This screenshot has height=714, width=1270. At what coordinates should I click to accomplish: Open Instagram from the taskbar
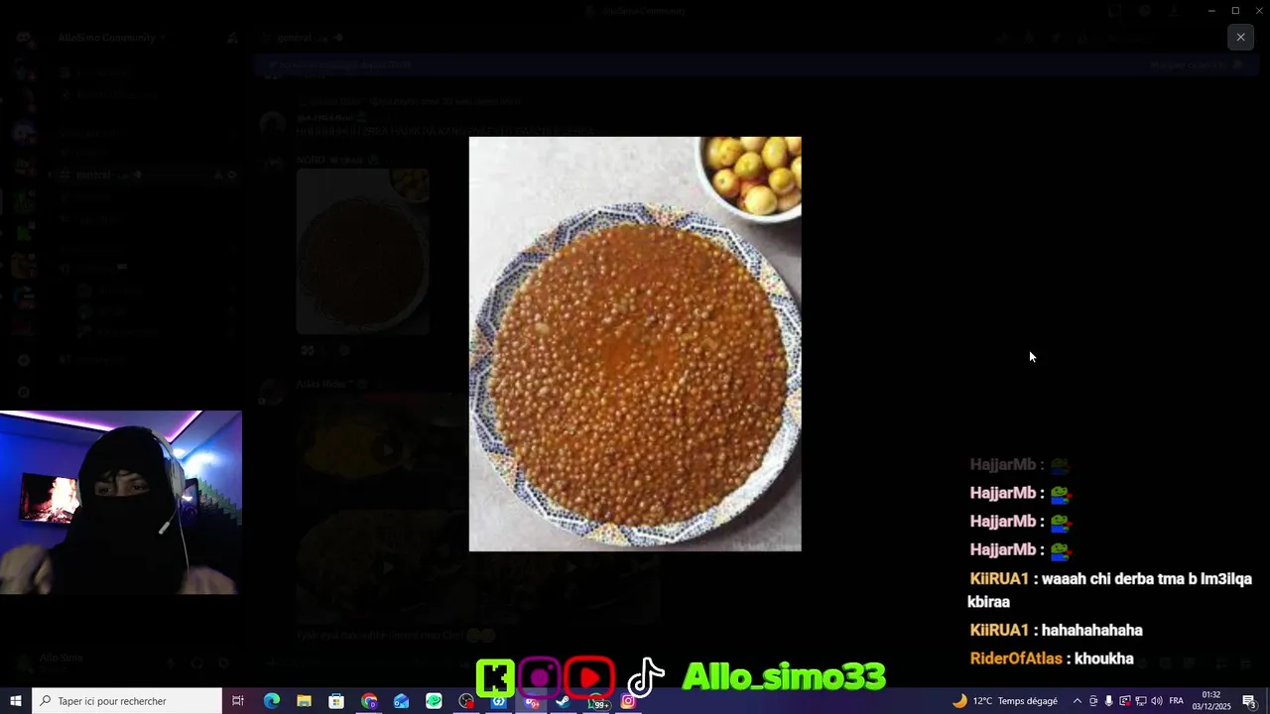coord(628,701)
